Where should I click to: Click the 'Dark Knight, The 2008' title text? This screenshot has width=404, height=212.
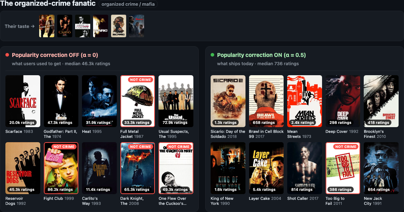tap(132, 201)
